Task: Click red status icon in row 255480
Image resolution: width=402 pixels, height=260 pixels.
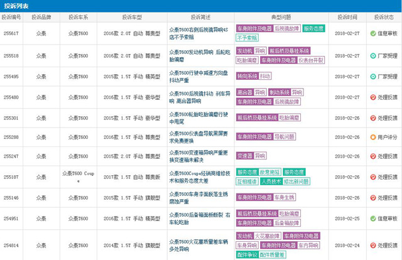Action: [x=373, y=97]
